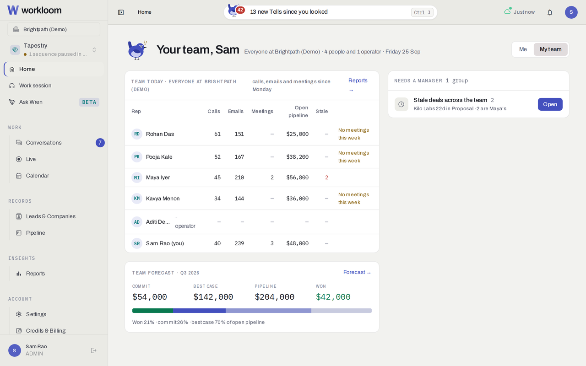586x366 pixels.
Task: Open Leads & Companies
Action: [58, 216]
